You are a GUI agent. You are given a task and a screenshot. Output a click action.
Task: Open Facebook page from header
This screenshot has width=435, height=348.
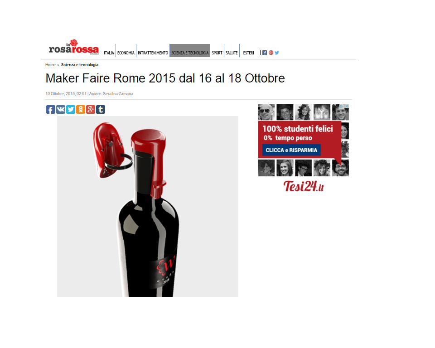click(265, 53)
